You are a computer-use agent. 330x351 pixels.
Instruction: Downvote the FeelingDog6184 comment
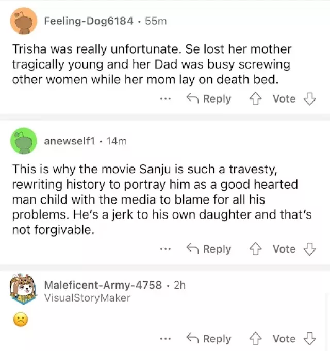[309, 99]
